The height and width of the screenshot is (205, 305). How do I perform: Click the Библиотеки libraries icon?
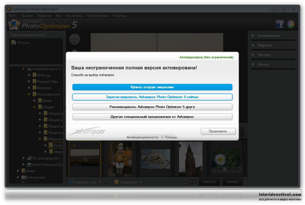coord(23,177)
